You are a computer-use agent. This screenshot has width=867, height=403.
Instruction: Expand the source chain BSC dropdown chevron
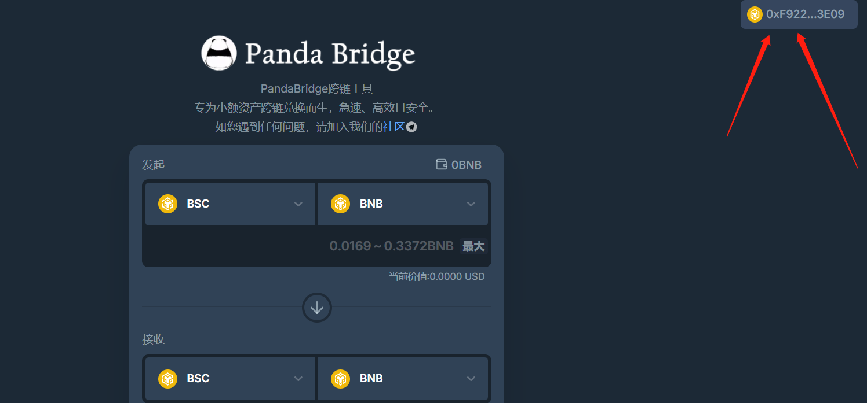coord(298,204)
